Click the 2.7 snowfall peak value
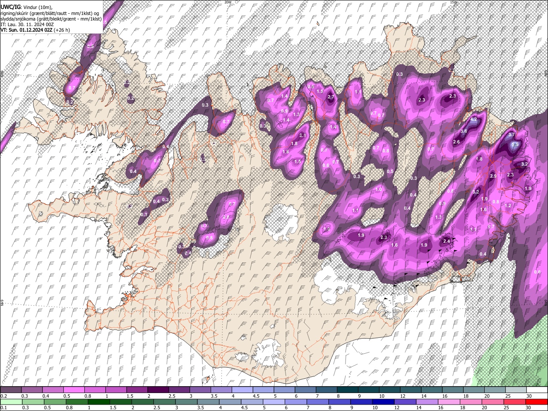Image resolution: width=548 pixels, height=411 pixels. coord(331,97)
